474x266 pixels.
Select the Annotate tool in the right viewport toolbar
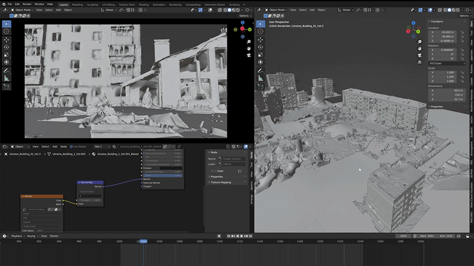pyautogui.click(x=261, y=71)
